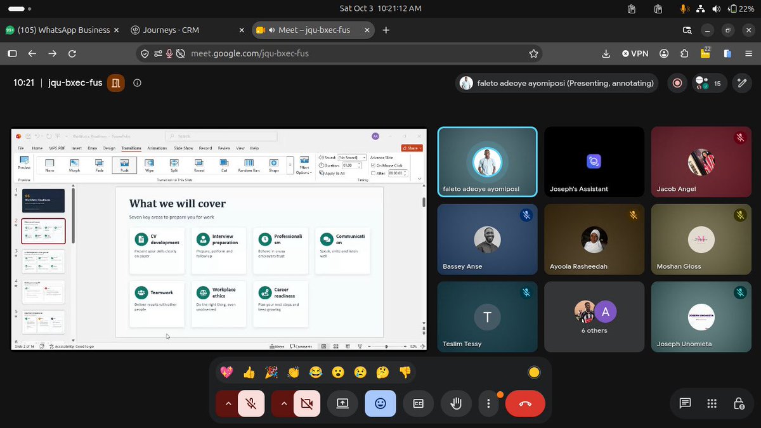This screenshot has width=761, height=428.
Task: Select the Meet – jqu-bxec-fus tab
Action: (313, 30)
